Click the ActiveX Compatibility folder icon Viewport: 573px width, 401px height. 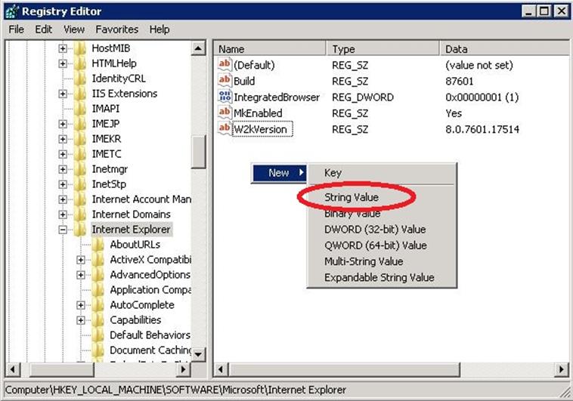tap(98, 260)
